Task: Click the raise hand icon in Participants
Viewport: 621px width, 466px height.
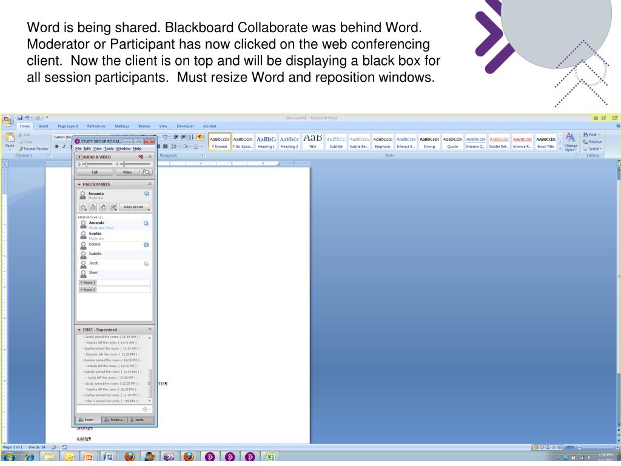Action: pos(103,208)
